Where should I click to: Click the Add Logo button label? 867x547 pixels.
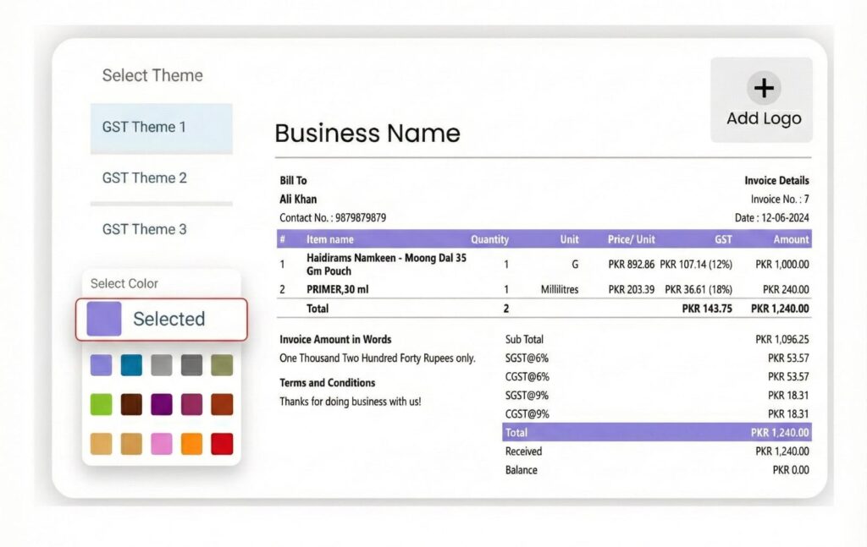[x=763, y=118]
